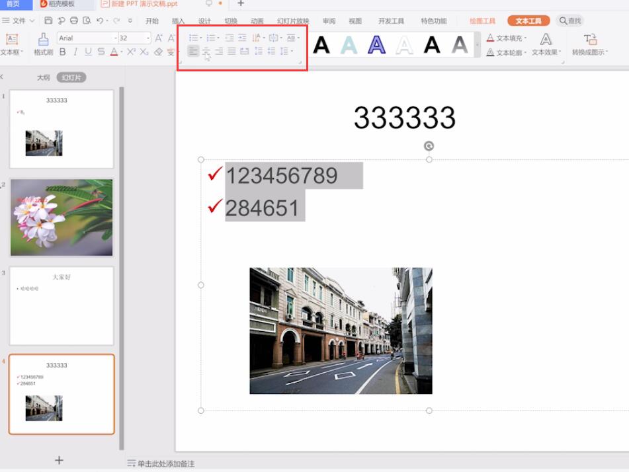Toggle Align Left paragraph button
This screenshot has width=629, height=472.
193,52
